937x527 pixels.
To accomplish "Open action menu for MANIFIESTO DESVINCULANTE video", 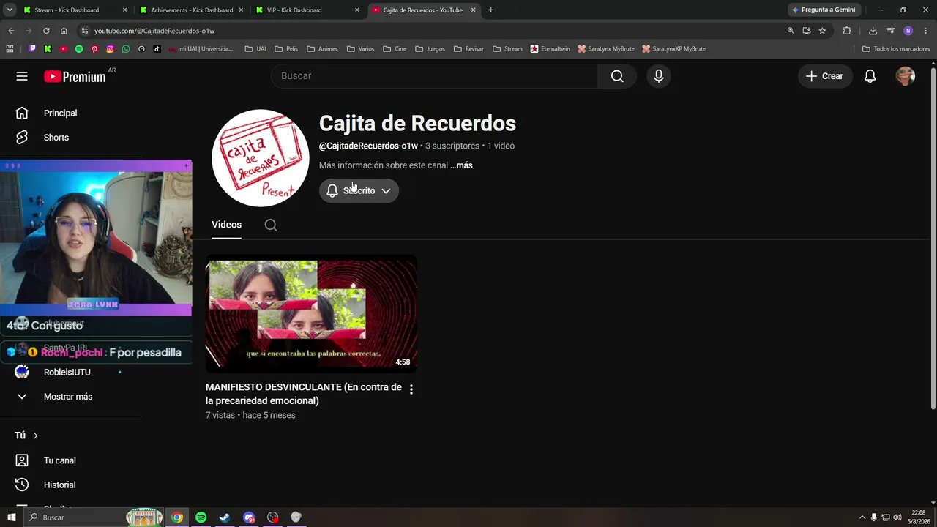I will [x=411, y=389].
